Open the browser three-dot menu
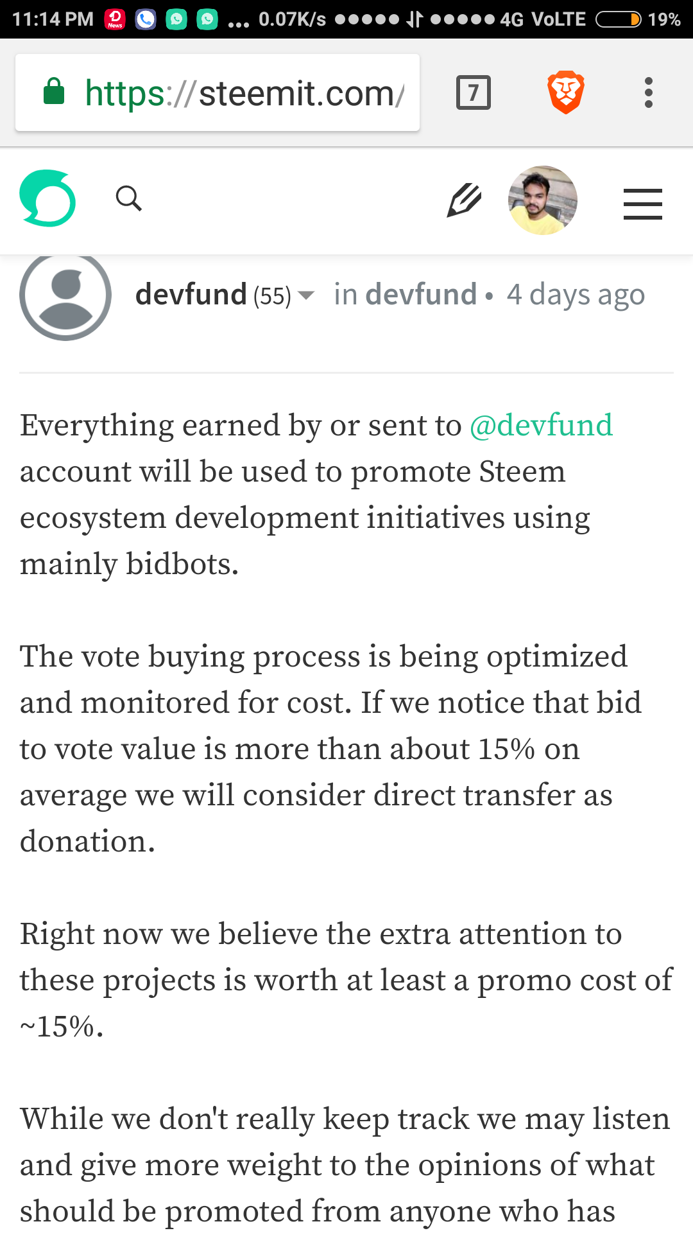 (x=649, y=93)
